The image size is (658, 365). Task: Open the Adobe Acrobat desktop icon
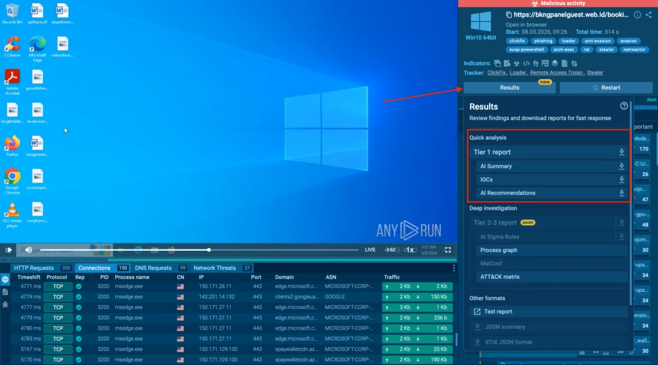coord(12,82)
